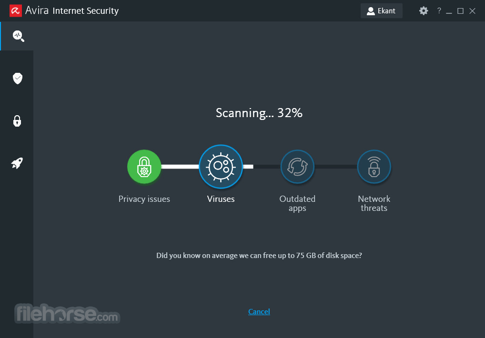Click the Outdated apps label
The width and height of the screenshot is (485, 338).
(298, 203)
